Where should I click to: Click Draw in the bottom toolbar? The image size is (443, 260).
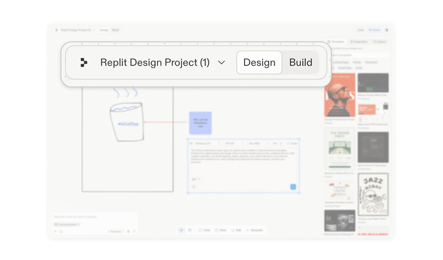221,230
